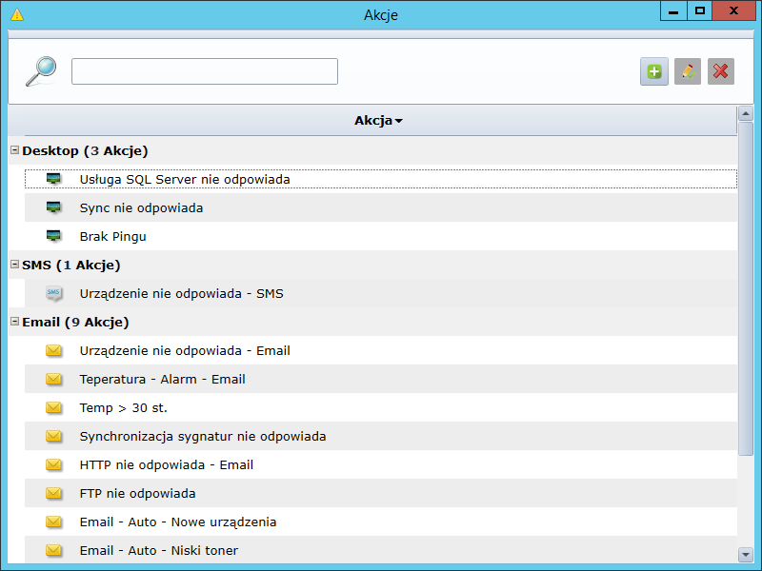Click monitor icon beside Brak Pingu
This screenshot has width=762, height=571.
pos(53,236)
